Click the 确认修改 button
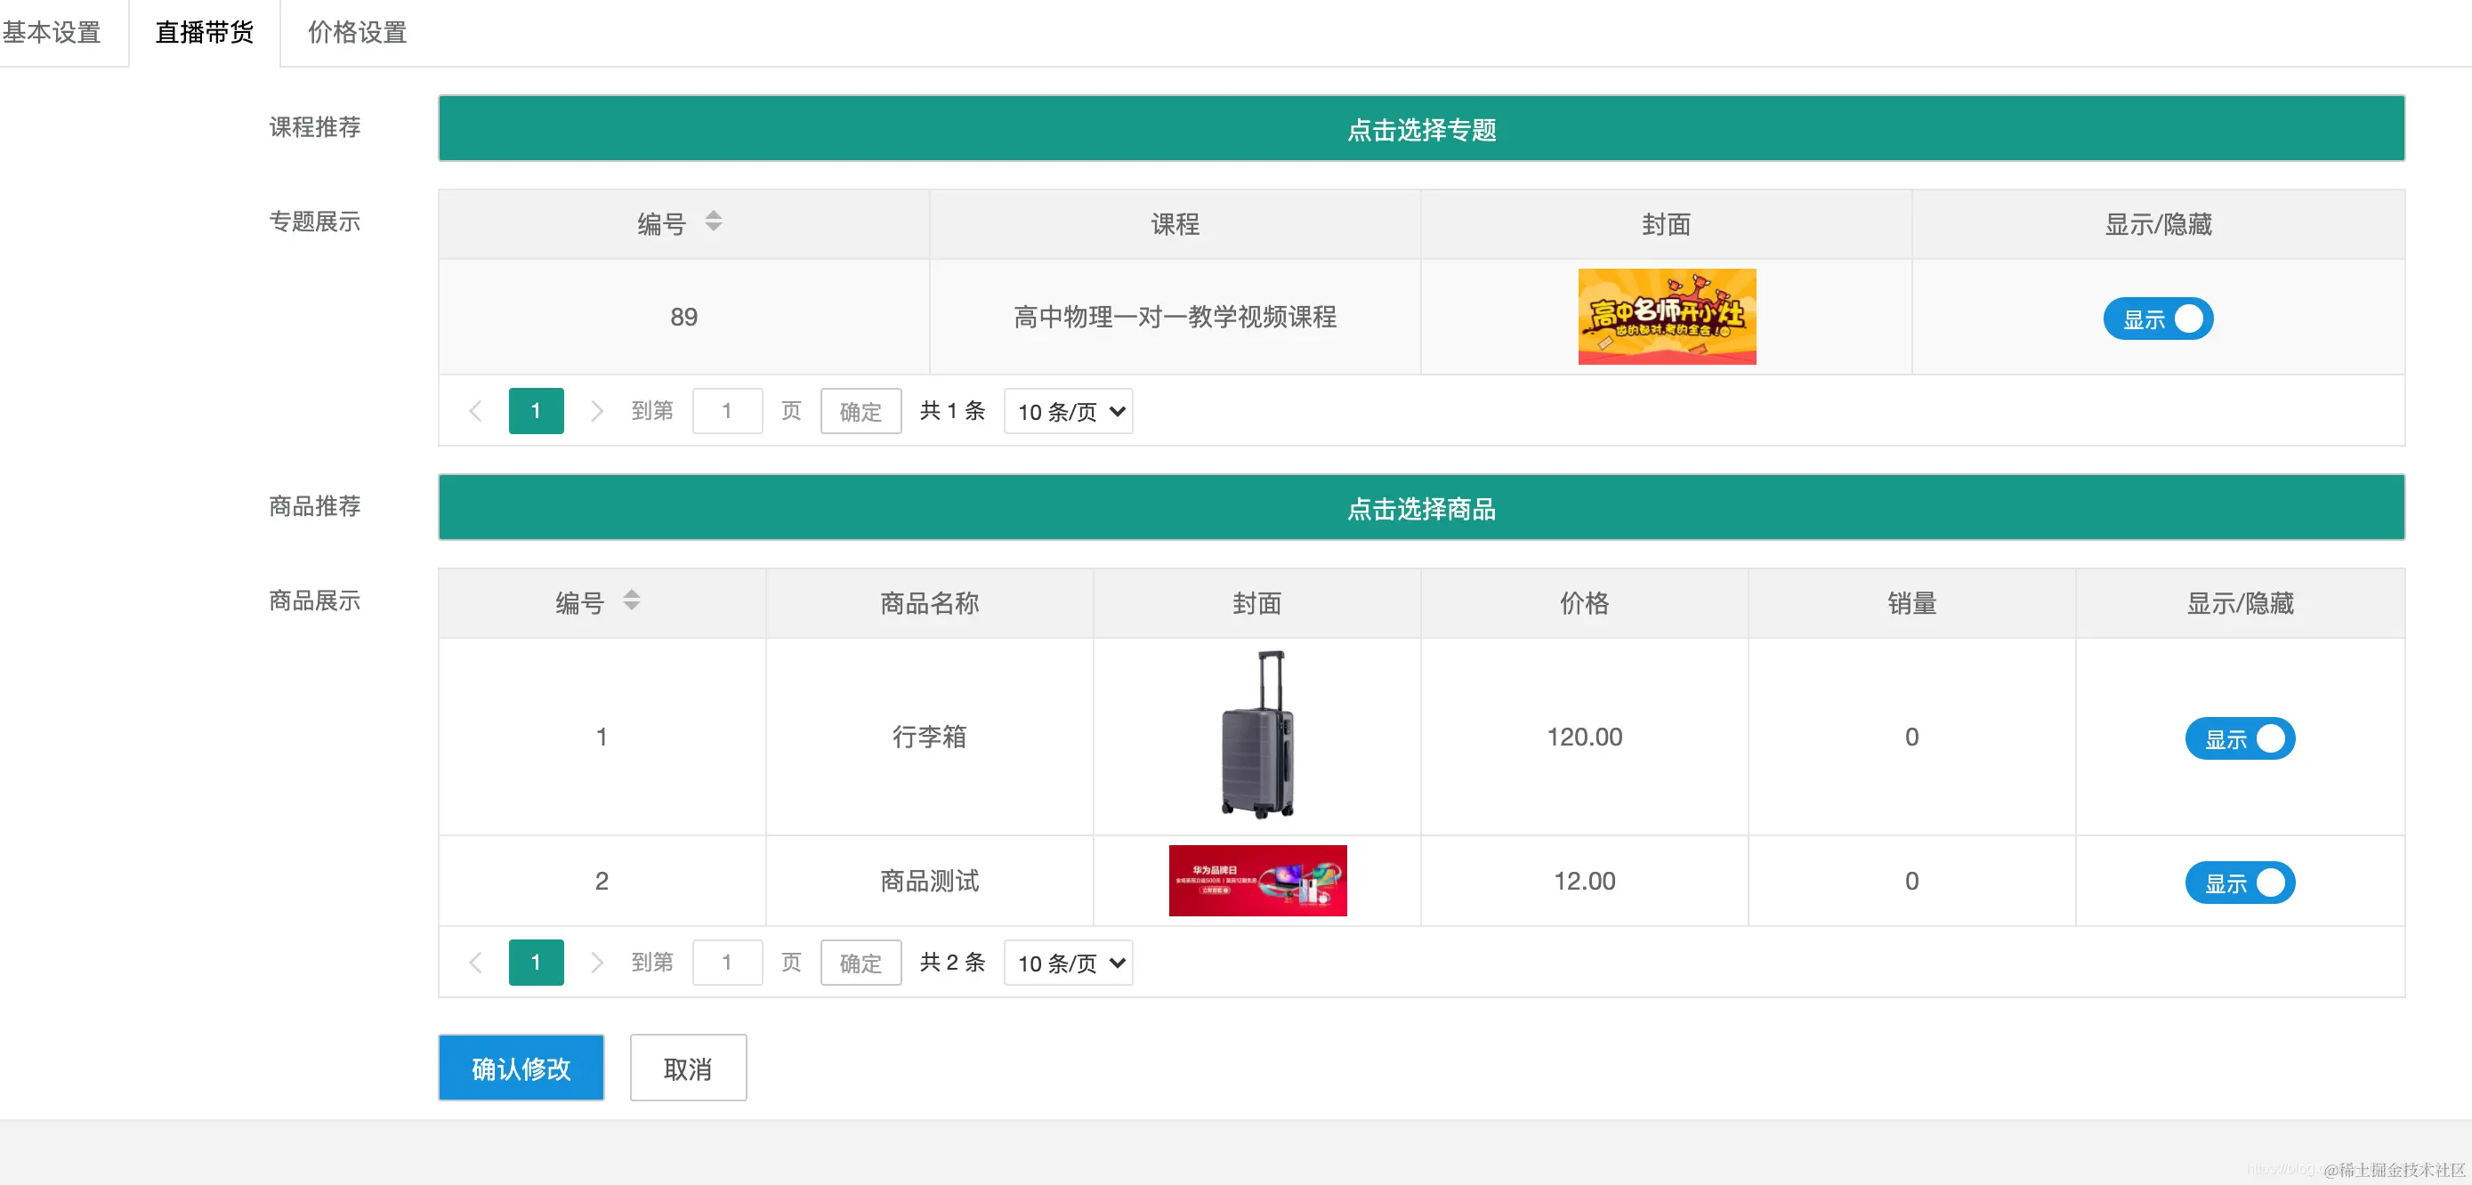The height and width of the screenshot is (1185, 2472). point(521,1068)
